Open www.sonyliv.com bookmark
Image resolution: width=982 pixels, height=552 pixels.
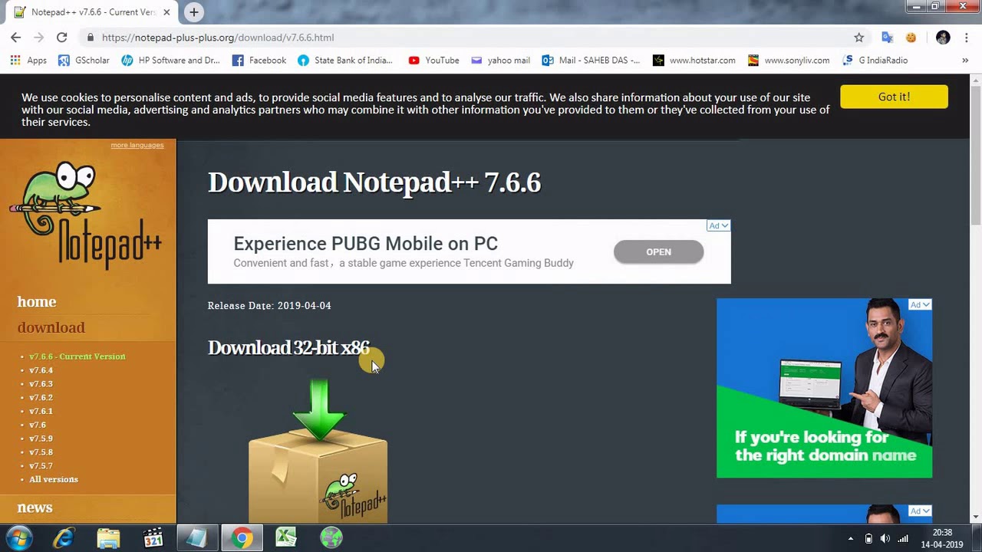coord(789,61)
